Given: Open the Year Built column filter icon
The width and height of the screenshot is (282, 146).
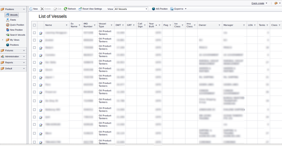Looking at the screenshot, I should 159,25.
